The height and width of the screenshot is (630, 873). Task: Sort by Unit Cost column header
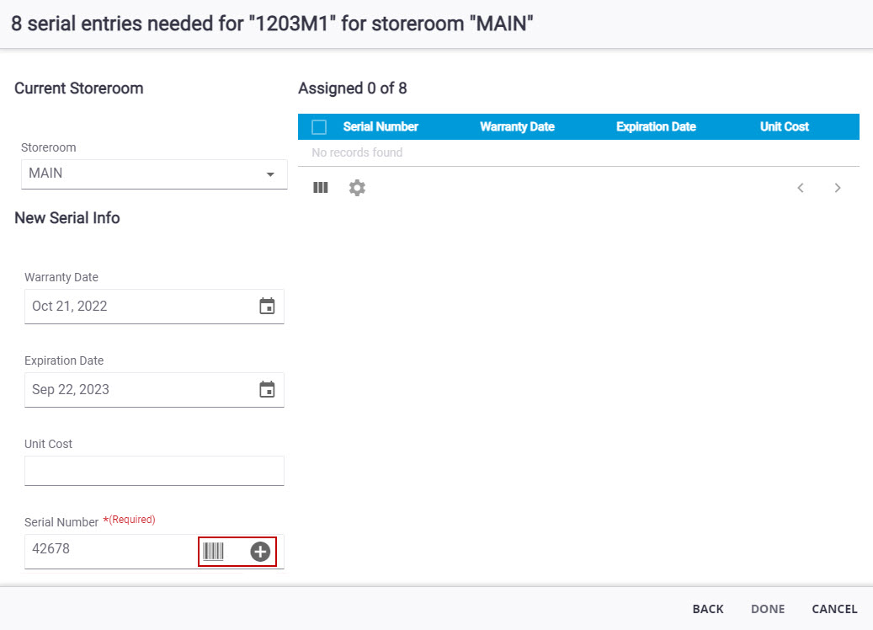[784, 127]
